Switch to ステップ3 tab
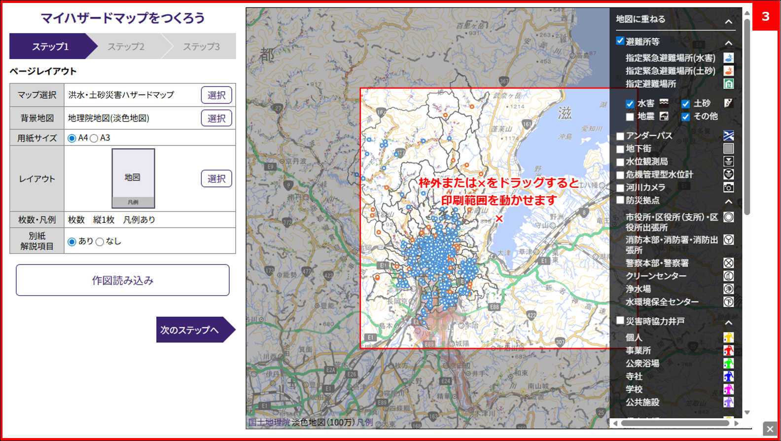Image resolution: width=781 pixels, height=441 pixels. [x=202, y=46]
